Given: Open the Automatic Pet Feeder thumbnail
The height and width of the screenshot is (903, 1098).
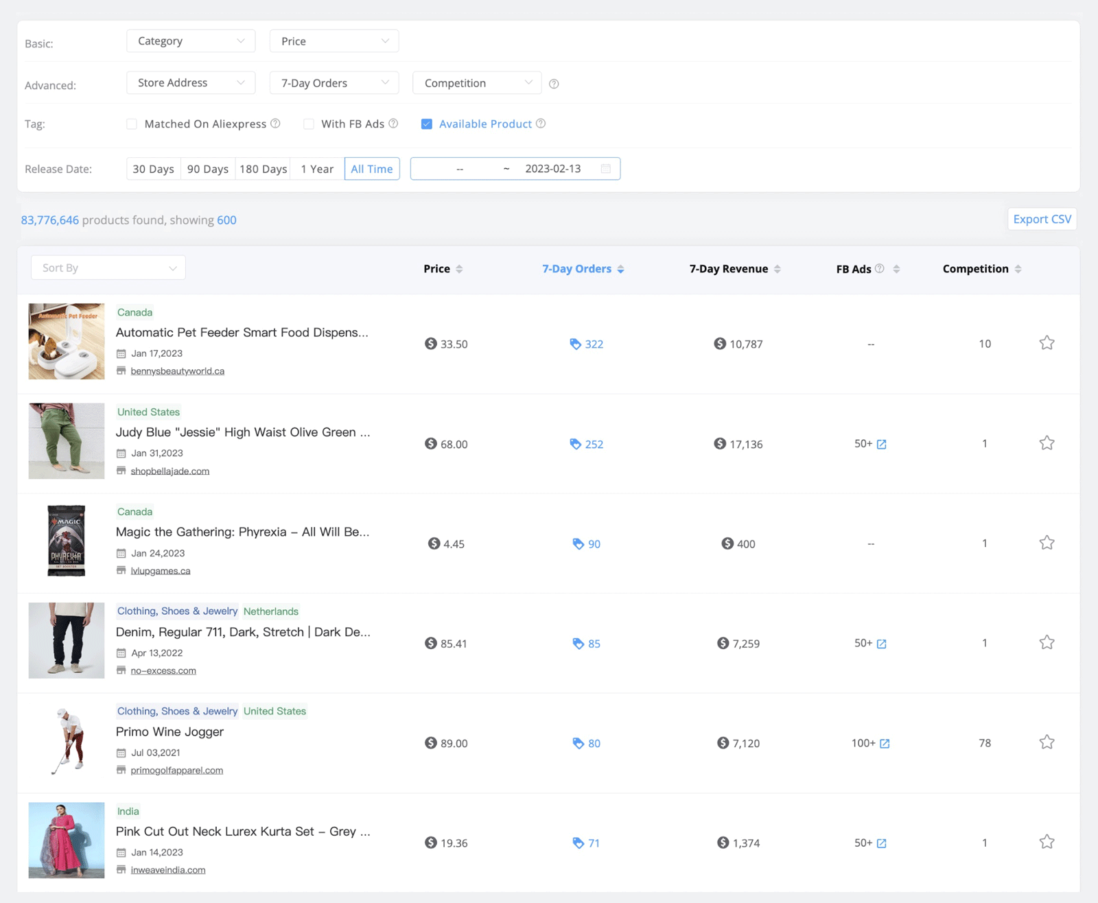Looking at the screenshot, I should tap(67, 341).
